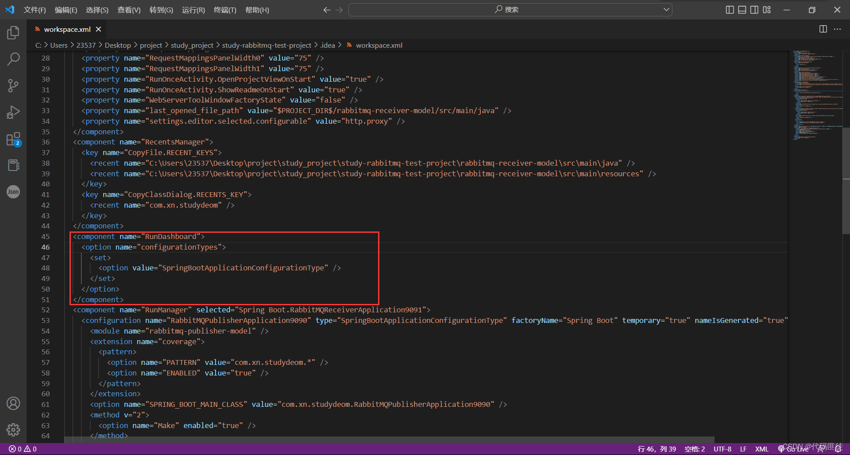Open the notebook-style icon in the activity bar
Image resolution: width=850 pixels, height=455 pixels.
click(x=13, y=165)
